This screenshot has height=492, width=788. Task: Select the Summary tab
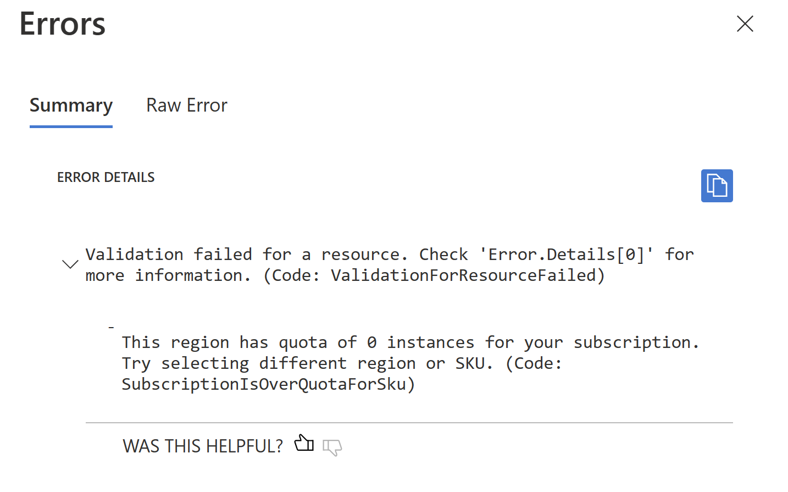click(x=71, y=105)
